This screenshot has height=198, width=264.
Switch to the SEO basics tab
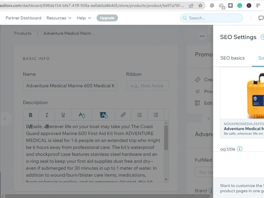[232, 58]
